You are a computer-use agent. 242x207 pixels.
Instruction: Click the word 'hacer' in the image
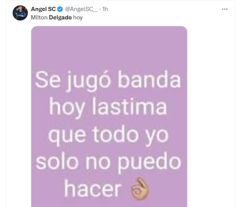click(93, 189)
